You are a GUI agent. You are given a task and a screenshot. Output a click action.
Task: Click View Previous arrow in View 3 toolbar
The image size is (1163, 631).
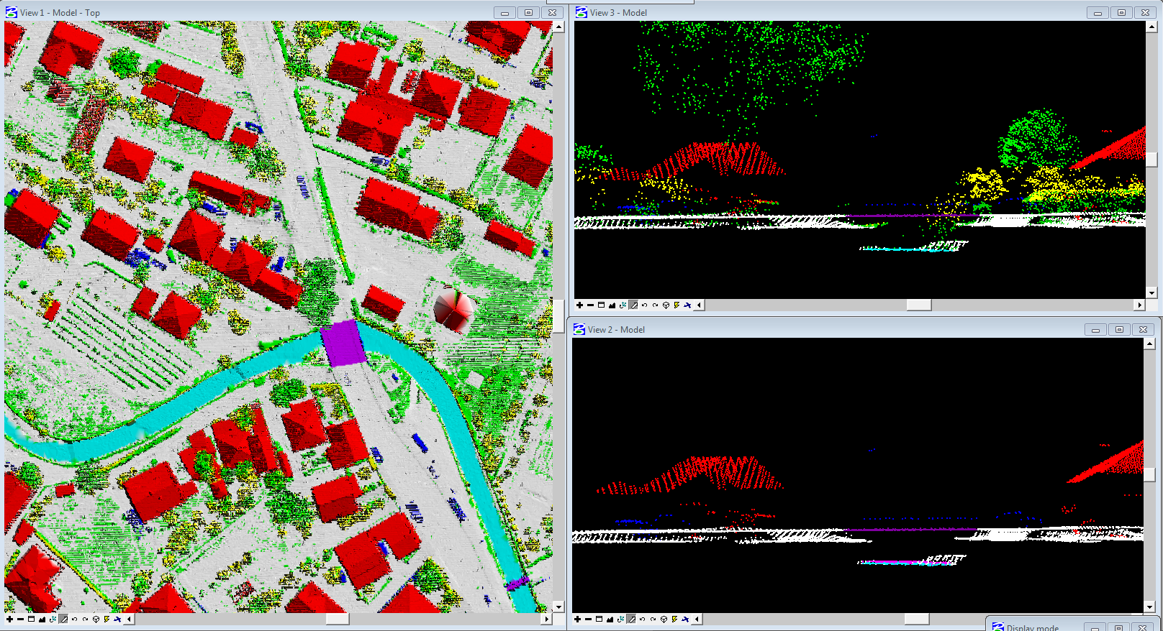click(x=644, y=305)
